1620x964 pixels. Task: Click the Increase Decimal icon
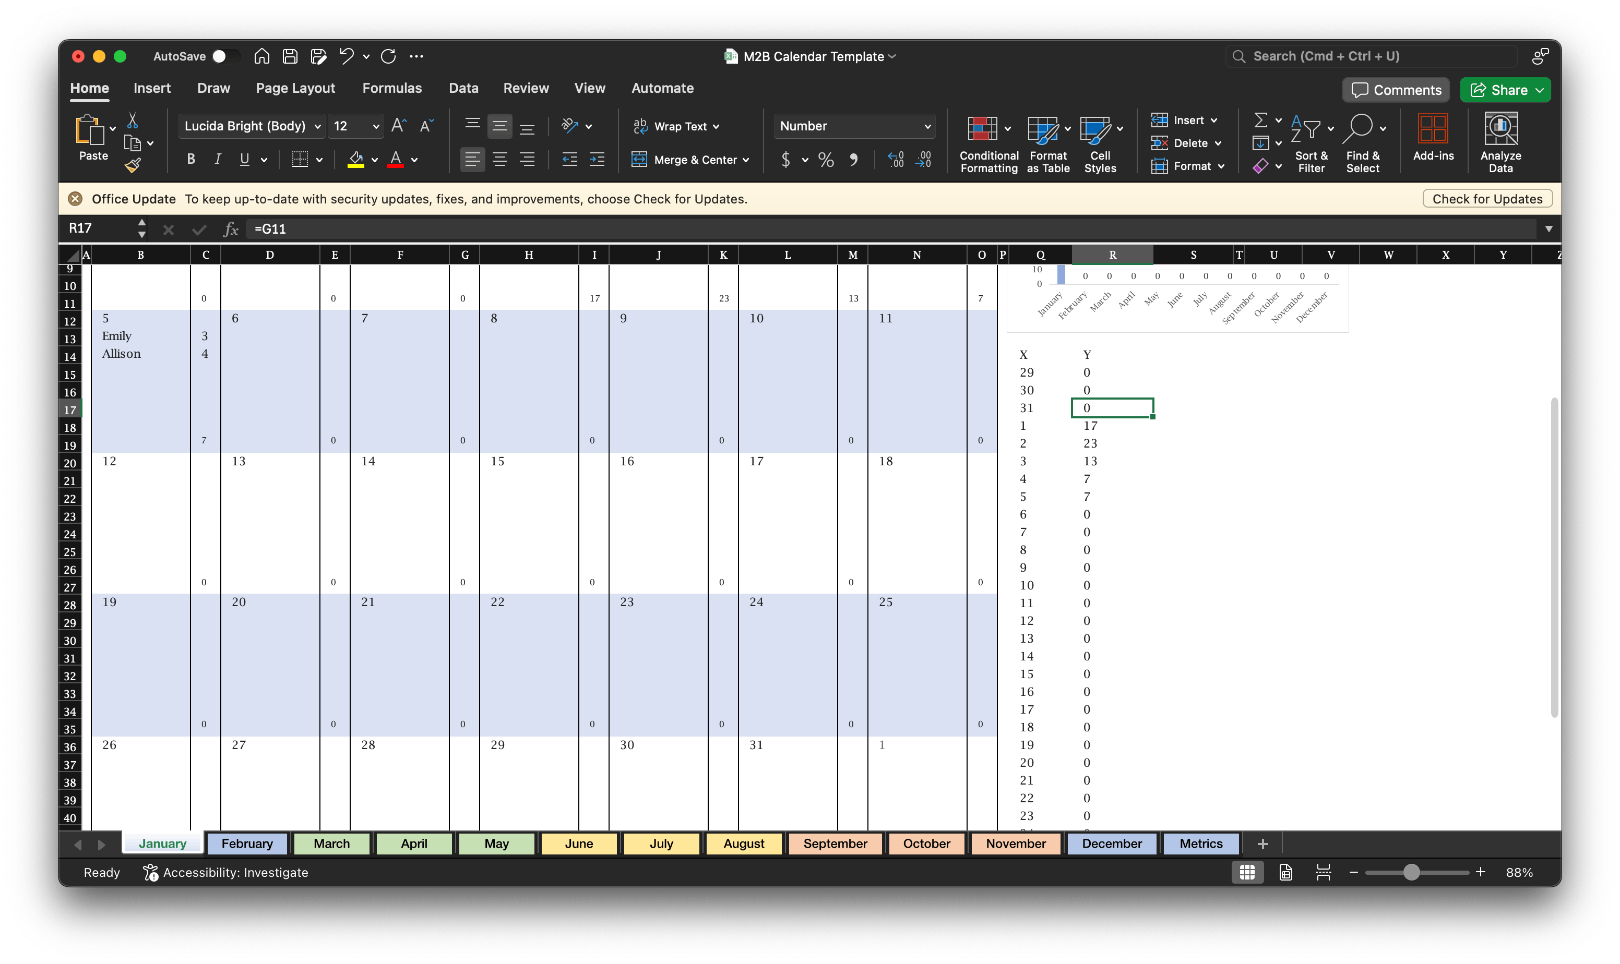896,159
